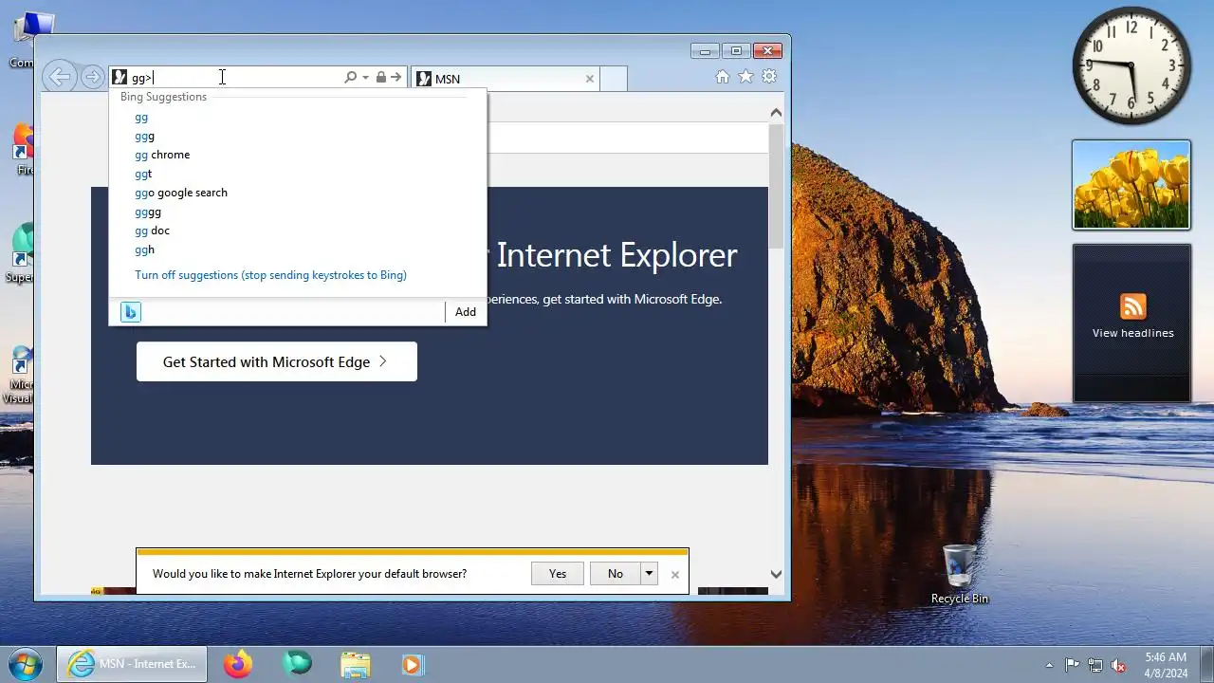Click the address bar search magnifier icon

pyautogui.click(x=350, y=78)
